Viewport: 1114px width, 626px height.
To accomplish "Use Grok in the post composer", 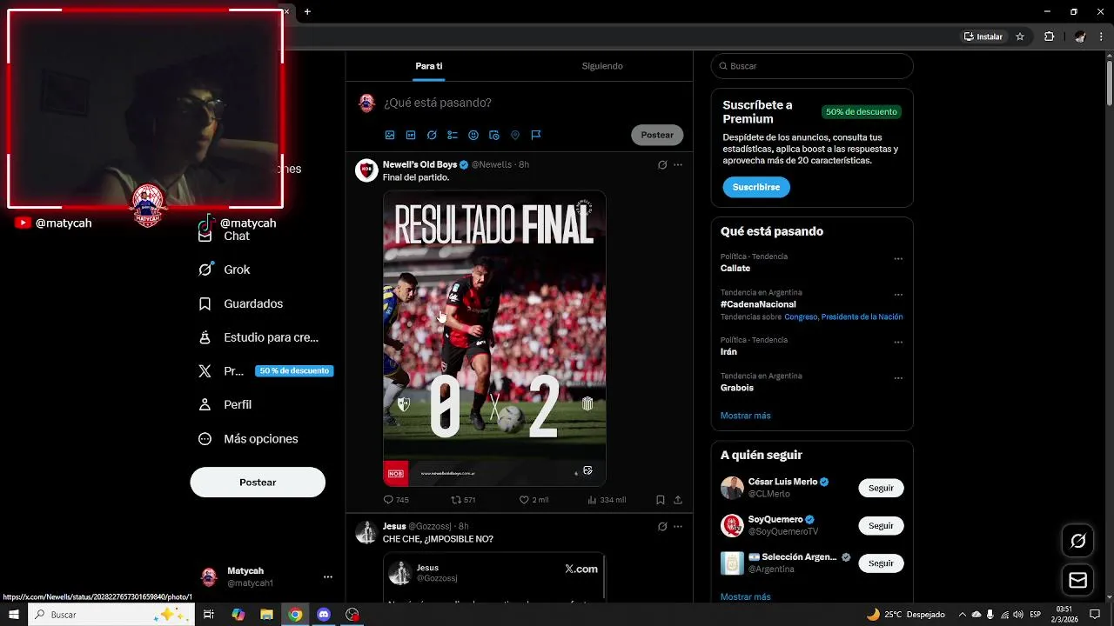I will 432,135.
